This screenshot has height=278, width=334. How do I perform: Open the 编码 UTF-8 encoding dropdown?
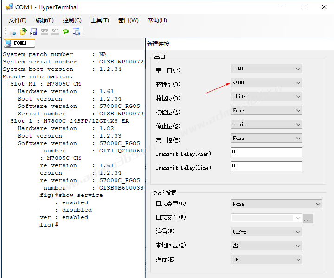(266, 232)
